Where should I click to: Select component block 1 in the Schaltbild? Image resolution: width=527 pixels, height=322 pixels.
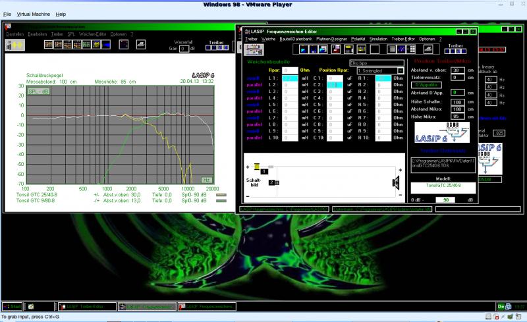[264, 172]
